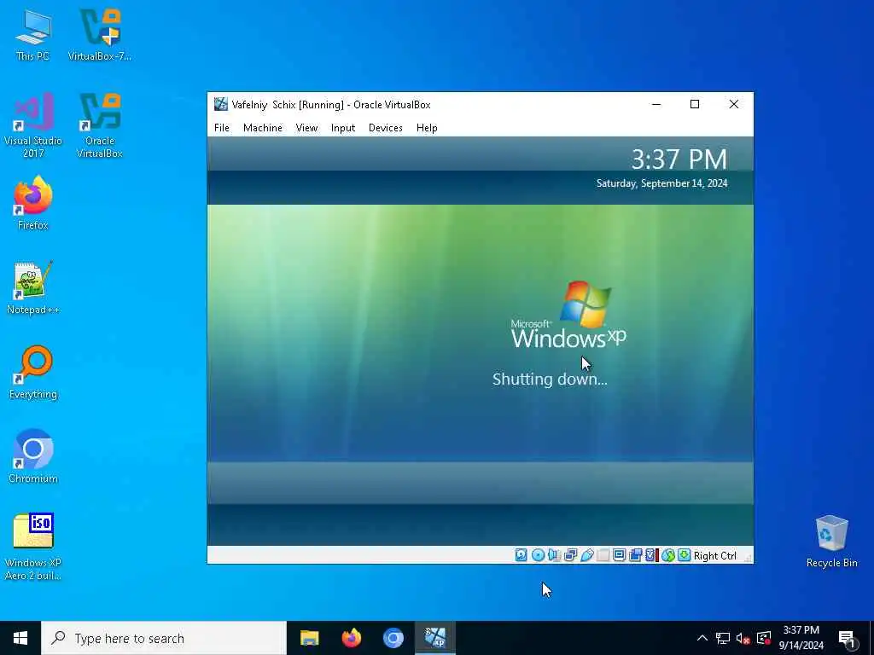Select the Firefox desktop shortcut

click(x=33, y=203)
